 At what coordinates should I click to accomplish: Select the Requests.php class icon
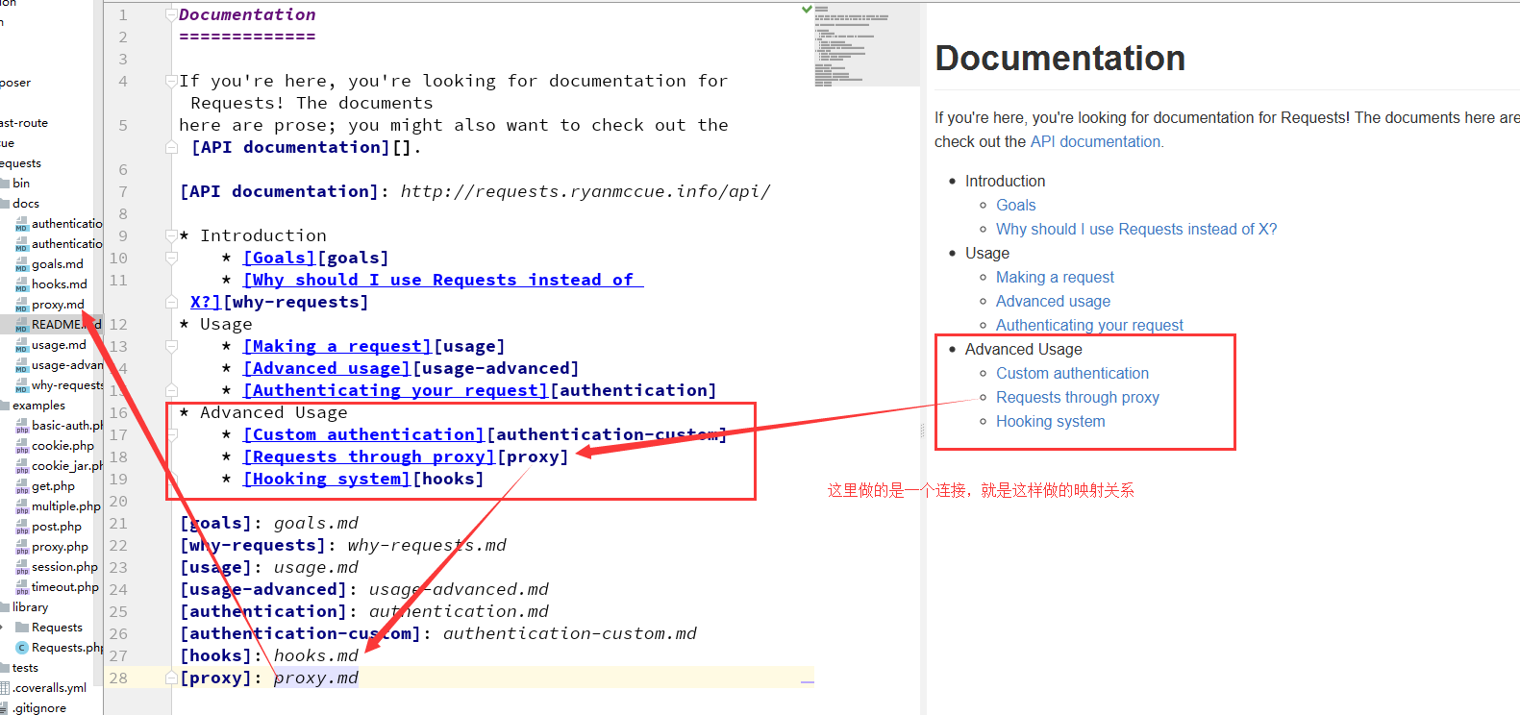[x=21, y=648]
